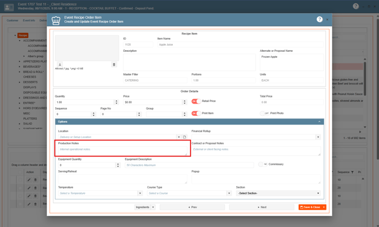Open the Save & Close split arrow
Screen dimensions: 379x227
(324, 207)
